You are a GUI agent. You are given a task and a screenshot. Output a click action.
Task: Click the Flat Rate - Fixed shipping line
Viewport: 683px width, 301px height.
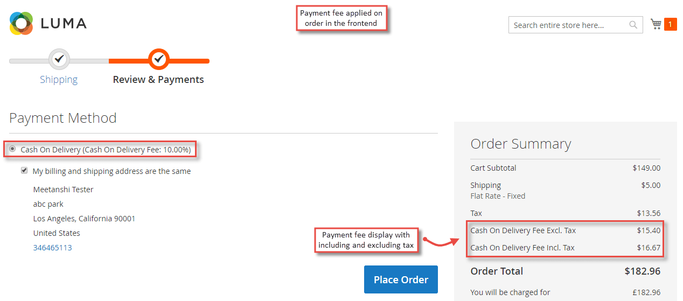(x=498, y=196)
